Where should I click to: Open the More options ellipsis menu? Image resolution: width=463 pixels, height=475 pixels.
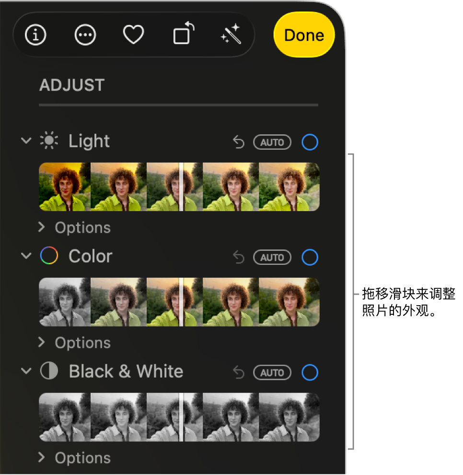tap(85, 35)
